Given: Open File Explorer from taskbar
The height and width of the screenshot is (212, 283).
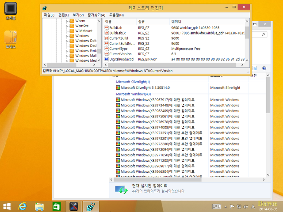Looking at the screenshot, I should click(x=39, y=207).
